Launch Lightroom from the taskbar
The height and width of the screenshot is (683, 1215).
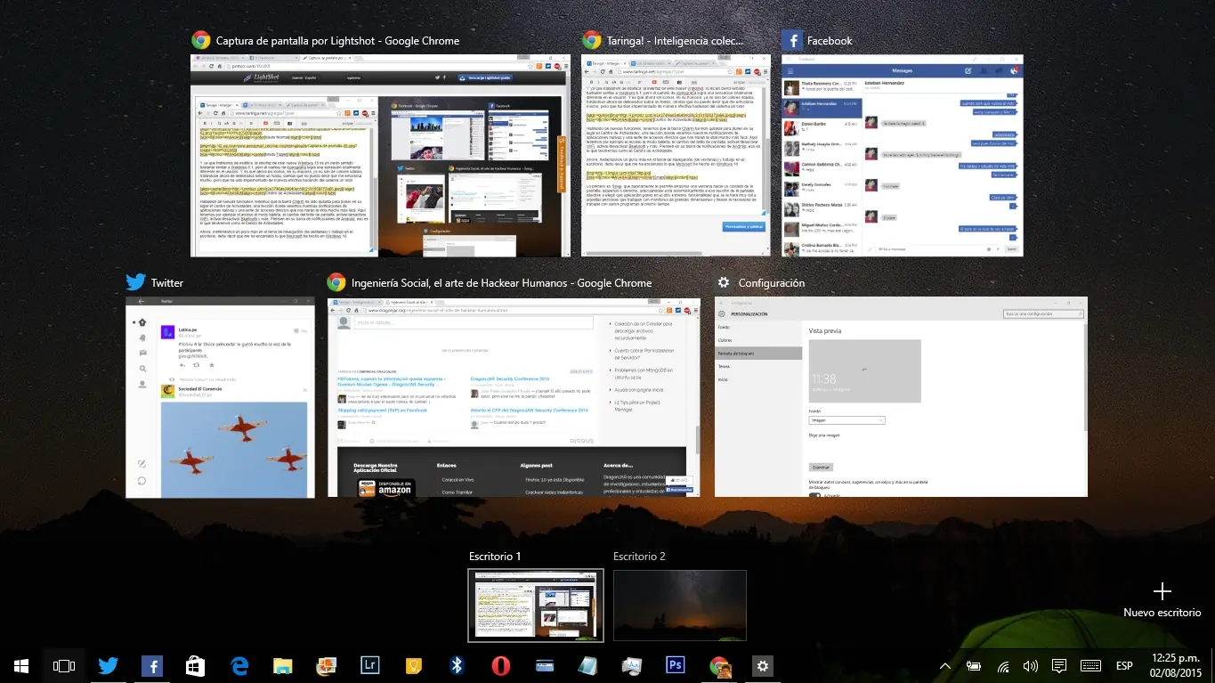coord(369,665)
